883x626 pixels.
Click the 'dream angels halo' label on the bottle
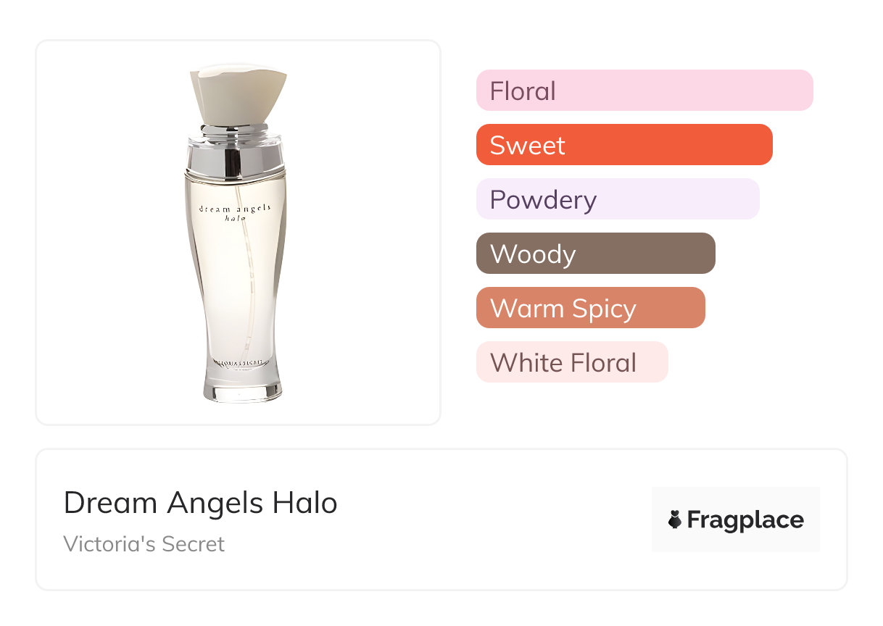click(x=234, y=212)
